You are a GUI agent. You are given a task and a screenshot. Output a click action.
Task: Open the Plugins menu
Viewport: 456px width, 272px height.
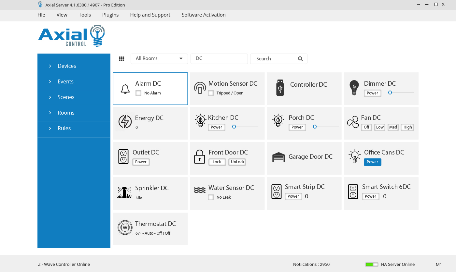pos(110,15)
